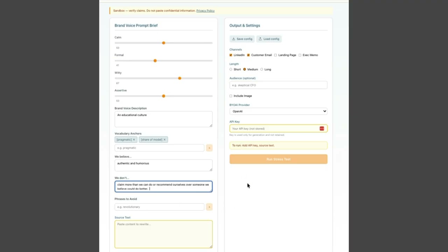Image resolution: width=448 pixels, height=252 pixels.
Task: Focus the Brand Voice Description text area
Action: click(163, 119)
